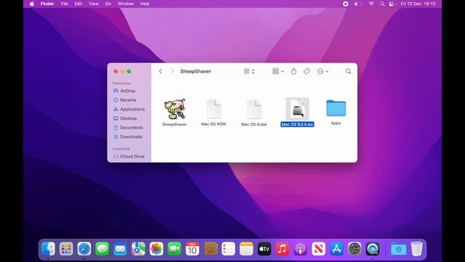Viewport: 465px width, 262px height.
Task: Click the Edit Tags toolbar icon
Action: click(x=307, y=71)
